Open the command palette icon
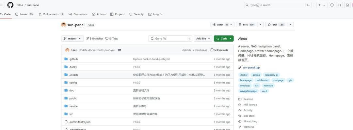 pyautogui.click(x=308, y=5)
